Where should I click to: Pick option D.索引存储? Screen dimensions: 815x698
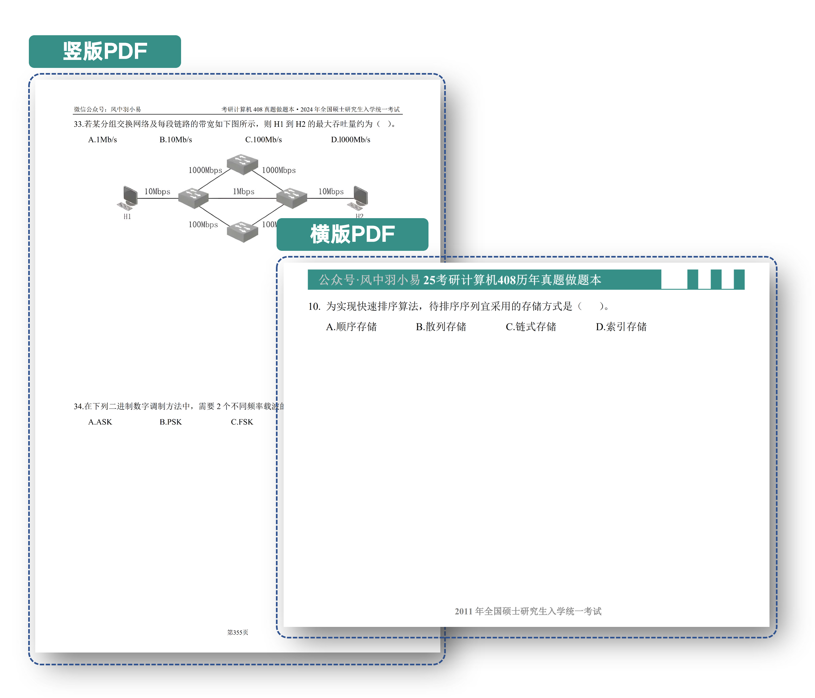coord(621,327)
